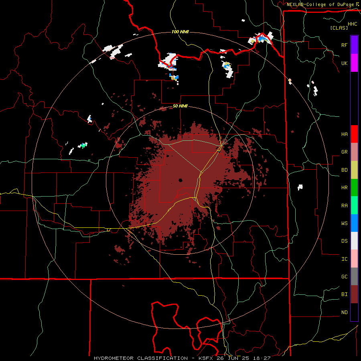Select the HA legend label
The image size is (361, 361).
[x=344, y=134]
